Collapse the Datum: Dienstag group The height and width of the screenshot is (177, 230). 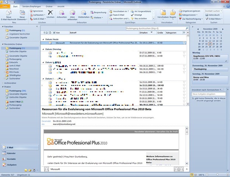pos(43,49)
